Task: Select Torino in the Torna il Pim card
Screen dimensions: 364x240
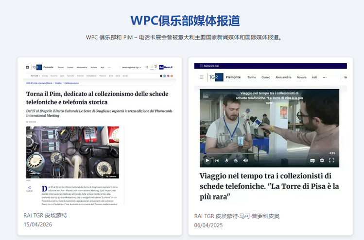Action: pos(61,68)
